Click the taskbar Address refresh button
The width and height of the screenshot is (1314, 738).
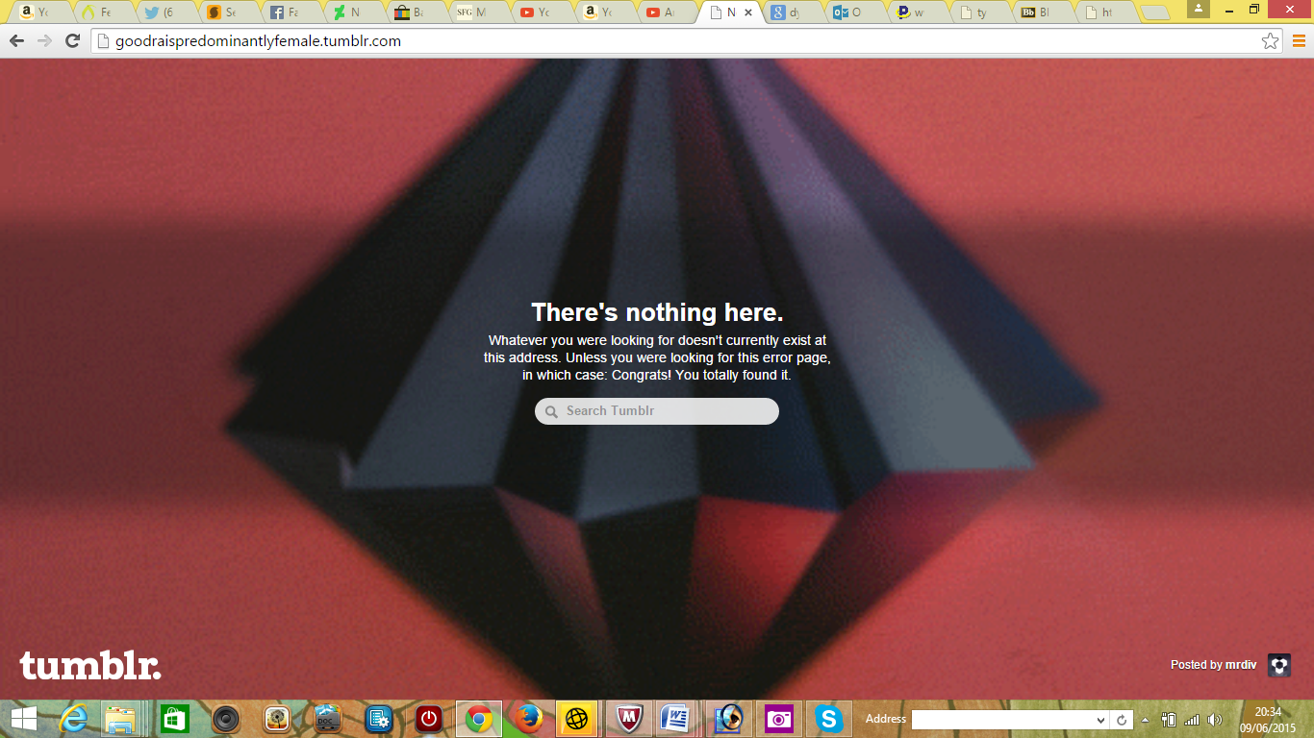pos(1122,720)
